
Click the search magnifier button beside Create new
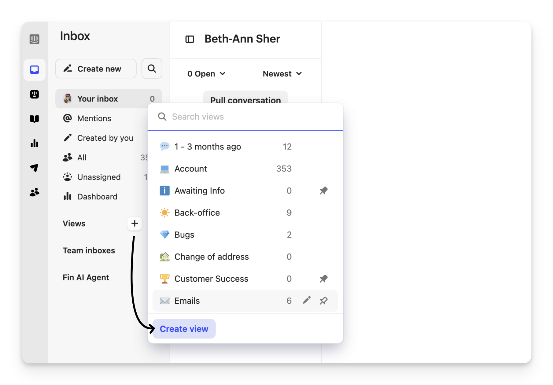click(152, 68)
